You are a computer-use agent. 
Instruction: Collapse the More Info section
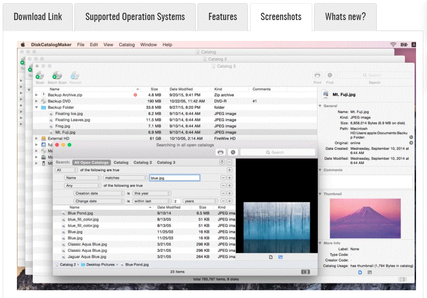(320, 243)
